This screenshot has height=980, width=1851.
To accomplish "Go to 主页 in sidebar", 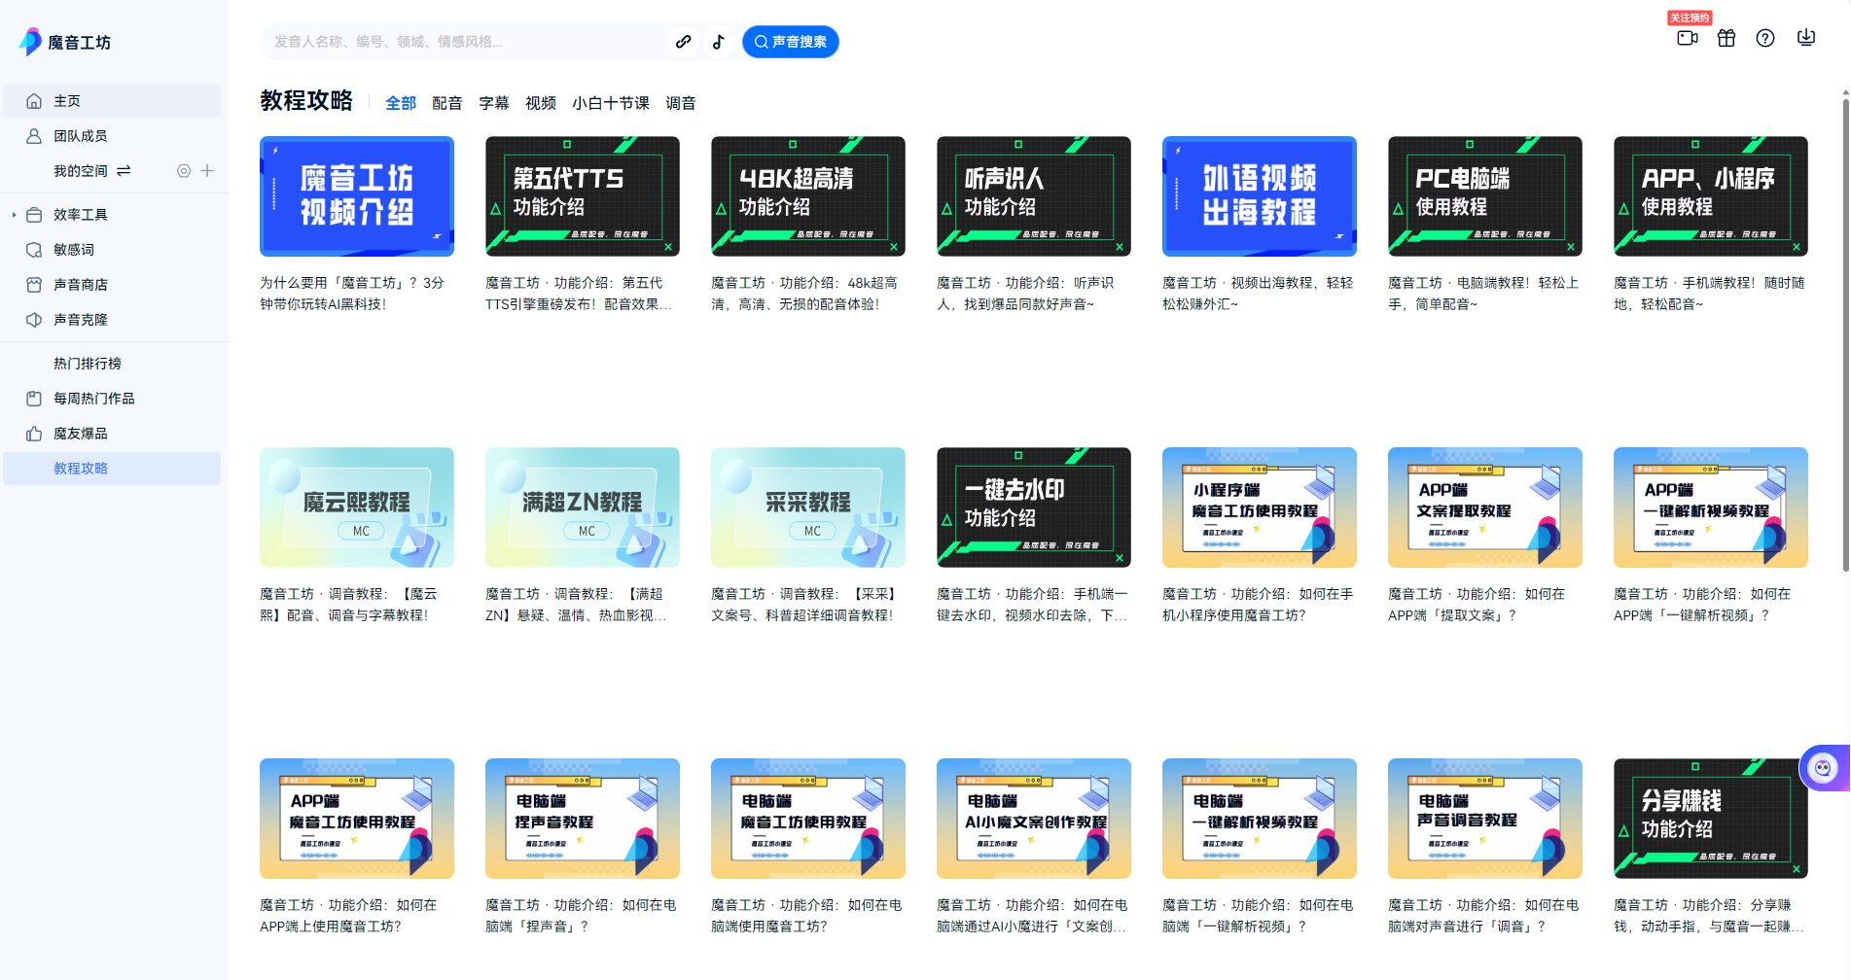I will 112,101.
